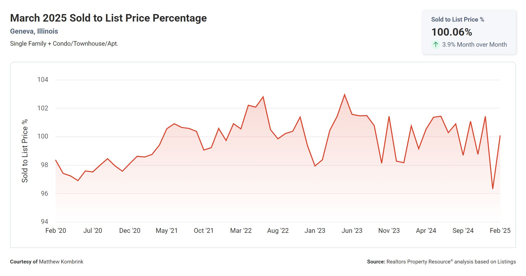
Task: Click the 'Nov '23' x-axis label
Action: [x=389, y=231]
